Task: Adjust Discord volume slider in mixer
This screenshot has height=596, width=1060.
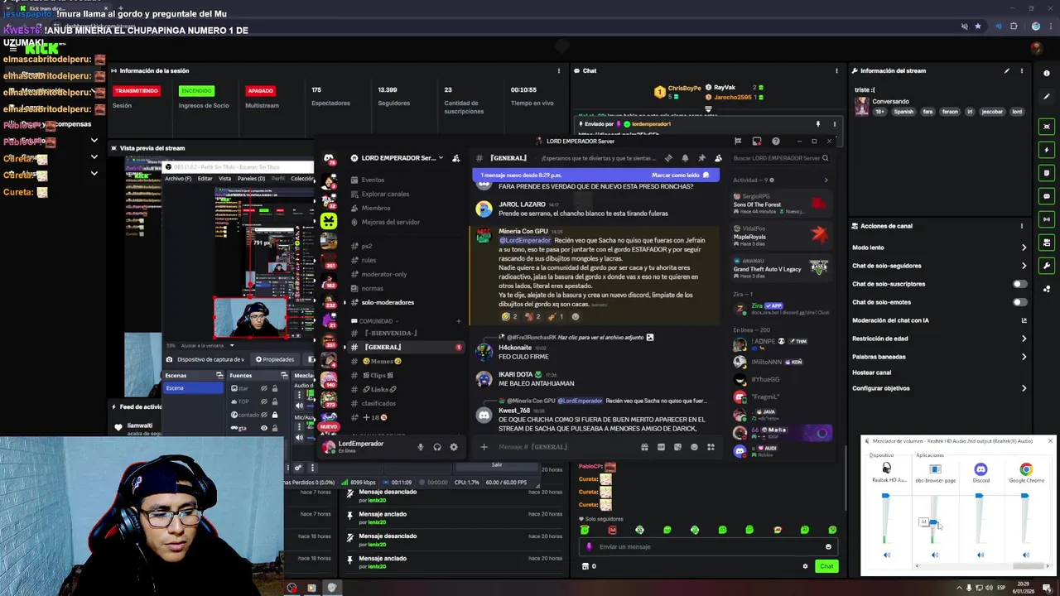Action: point(979,496)
